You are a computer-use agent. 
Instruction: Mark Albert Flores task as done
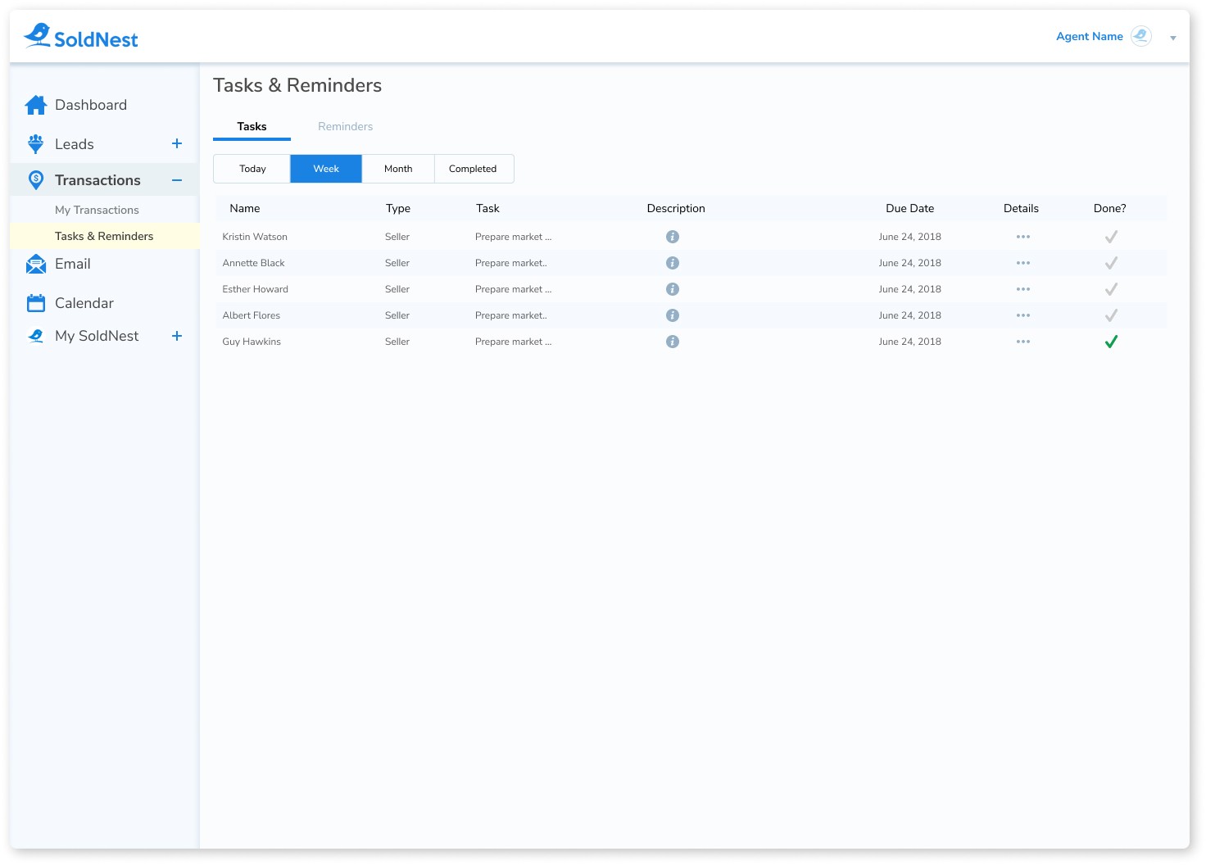[x=1111, y=315]
